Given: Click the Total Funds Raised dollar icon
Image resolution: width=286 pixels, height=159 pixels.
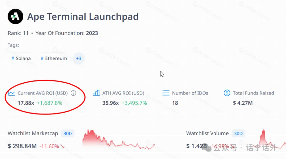Looking at the screenshot, I should (x=227, y=93).
